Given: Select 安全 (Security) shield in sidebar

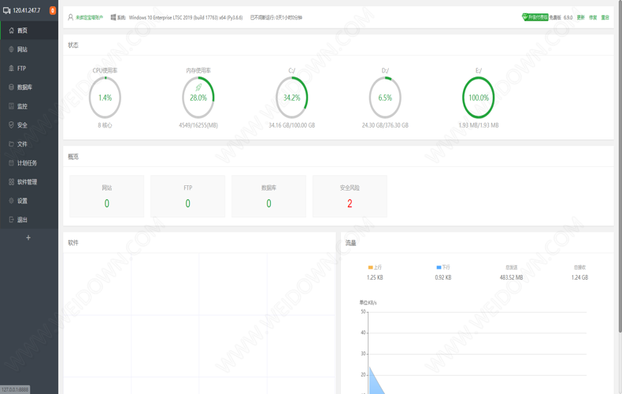Looking at the screenshot, I should 22,125.
